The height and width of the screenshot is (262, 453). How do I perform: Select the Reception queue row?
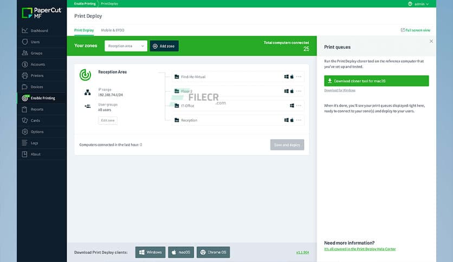(238, 120)
